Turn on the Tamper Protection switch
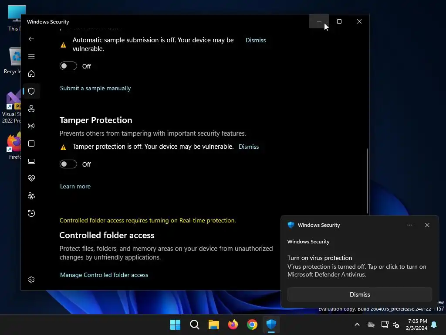 (x=68, y=164)
